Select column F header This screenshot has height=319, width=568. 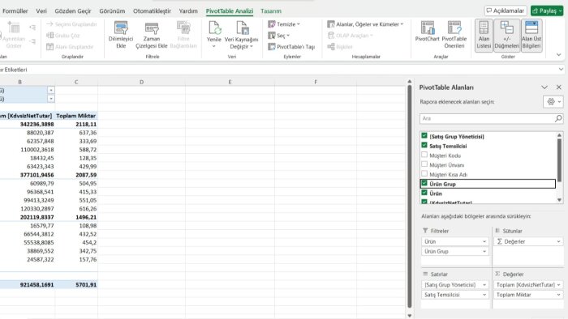(316, 82)
